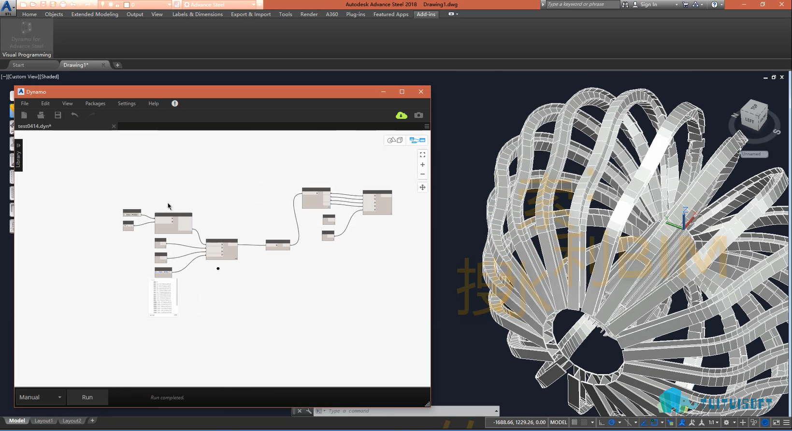This screenshot has width=792, height=431.
Task: Click the Dynamo open file icon
Action: (41, 115)
